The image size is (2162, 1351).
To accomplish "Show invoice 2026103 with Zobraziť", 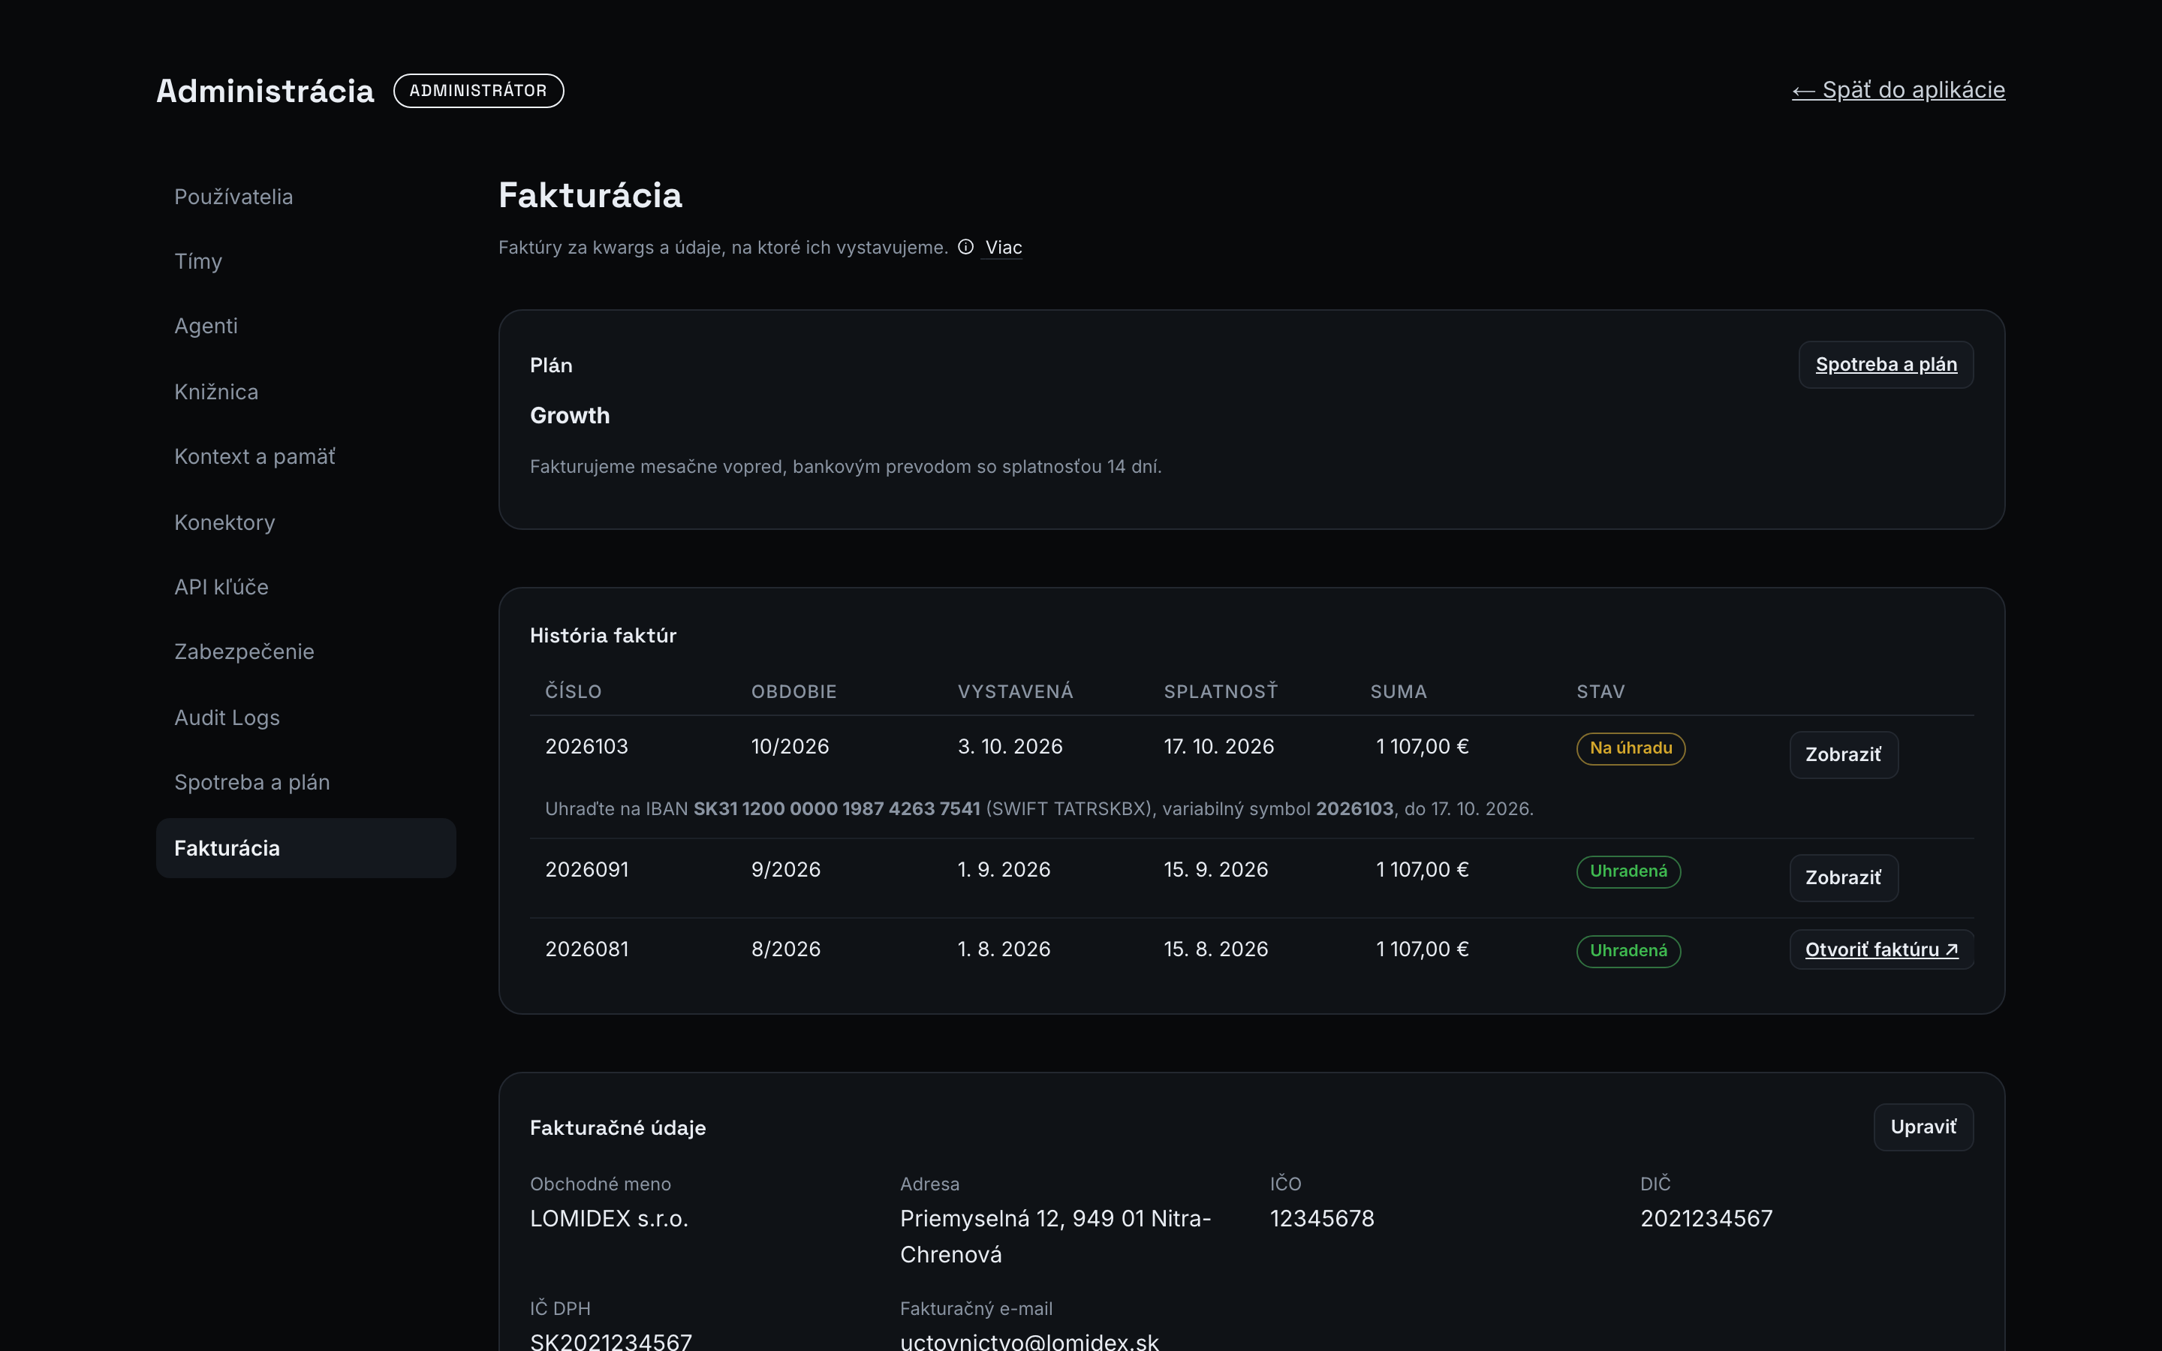I will (1843, 755).
